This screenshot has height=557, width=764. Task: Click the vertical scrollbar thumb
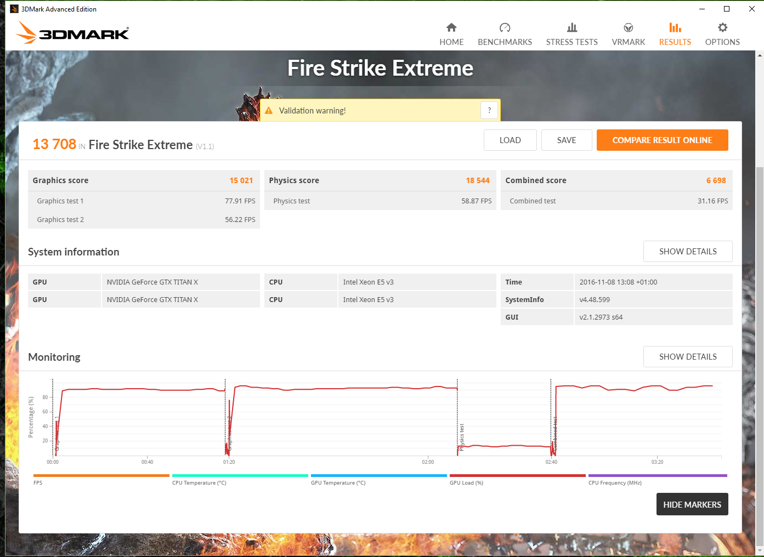click(760, 355)
